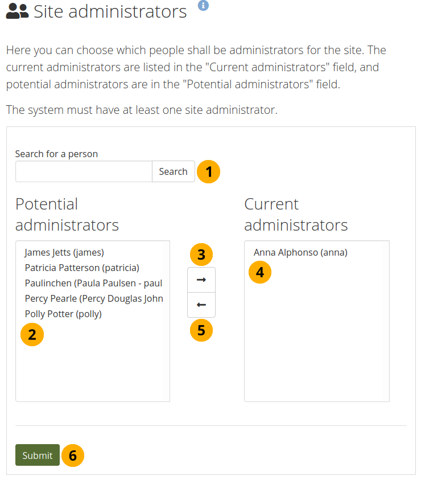Click the left arrow to remove administrator
This screenshot has height=480, width=421.
pyautogui.click(x=201, y=305)
